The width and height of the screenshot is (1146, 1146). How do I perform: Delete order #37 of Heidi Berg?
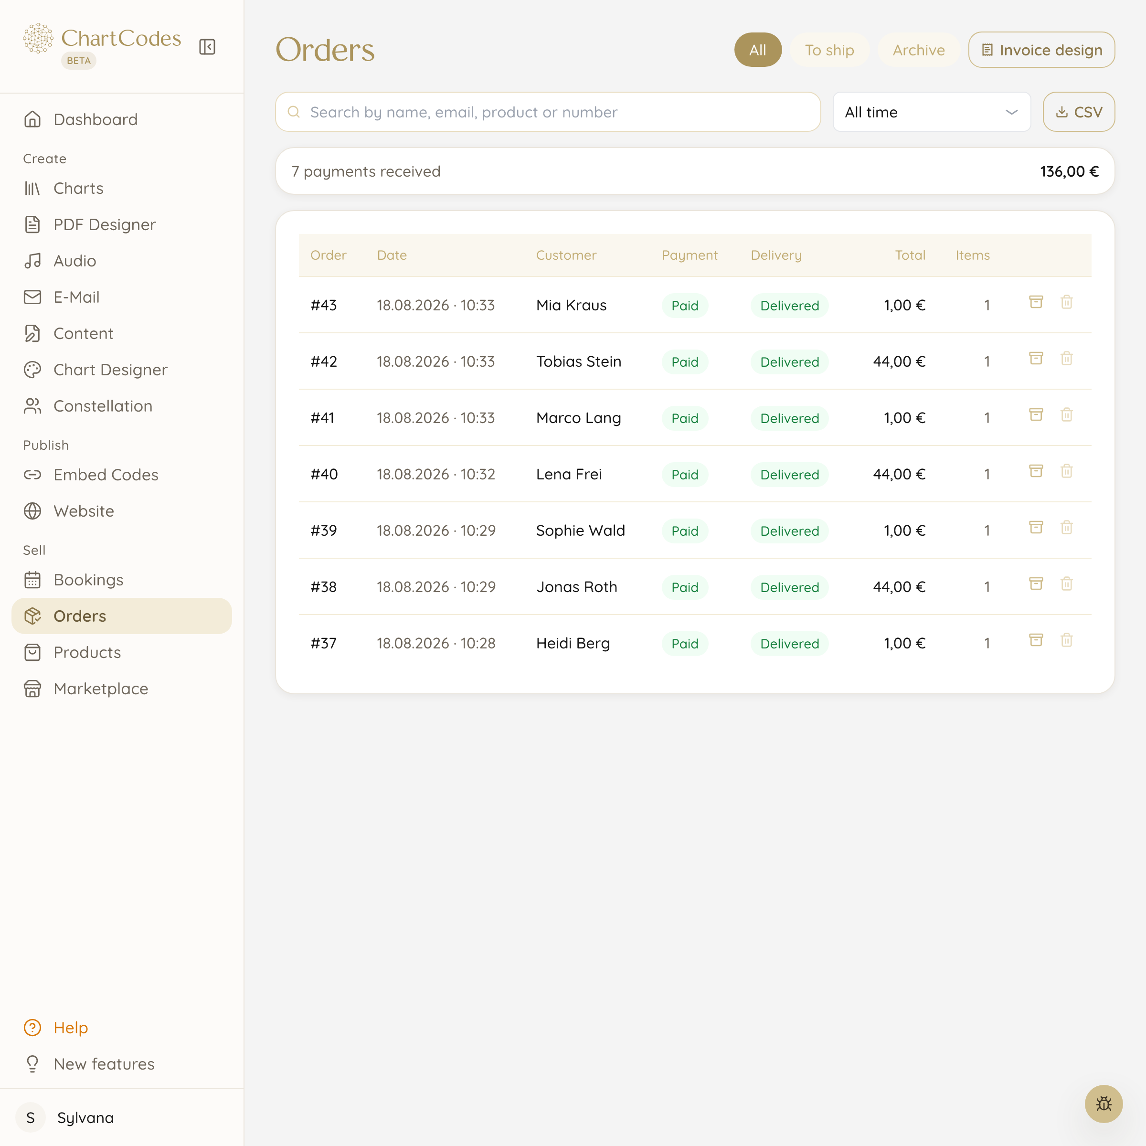1067,640
